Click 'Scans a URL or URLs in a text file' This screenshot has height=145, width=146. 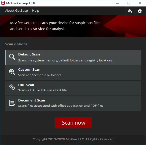click(42, 90)
